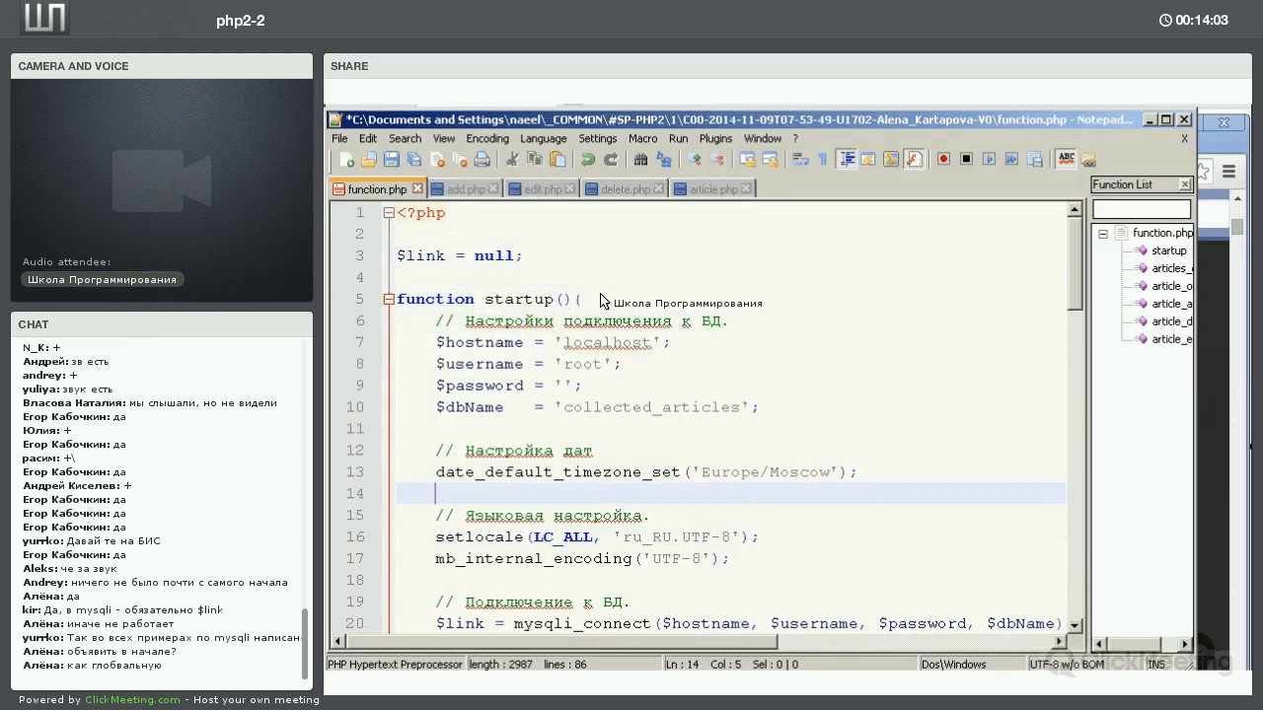Paste clipboard using the Paste icon

point(557,160)
